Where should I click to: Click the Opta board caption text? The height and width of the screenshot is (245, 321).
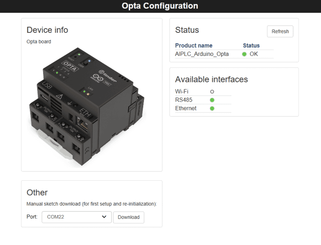(39, 42)
